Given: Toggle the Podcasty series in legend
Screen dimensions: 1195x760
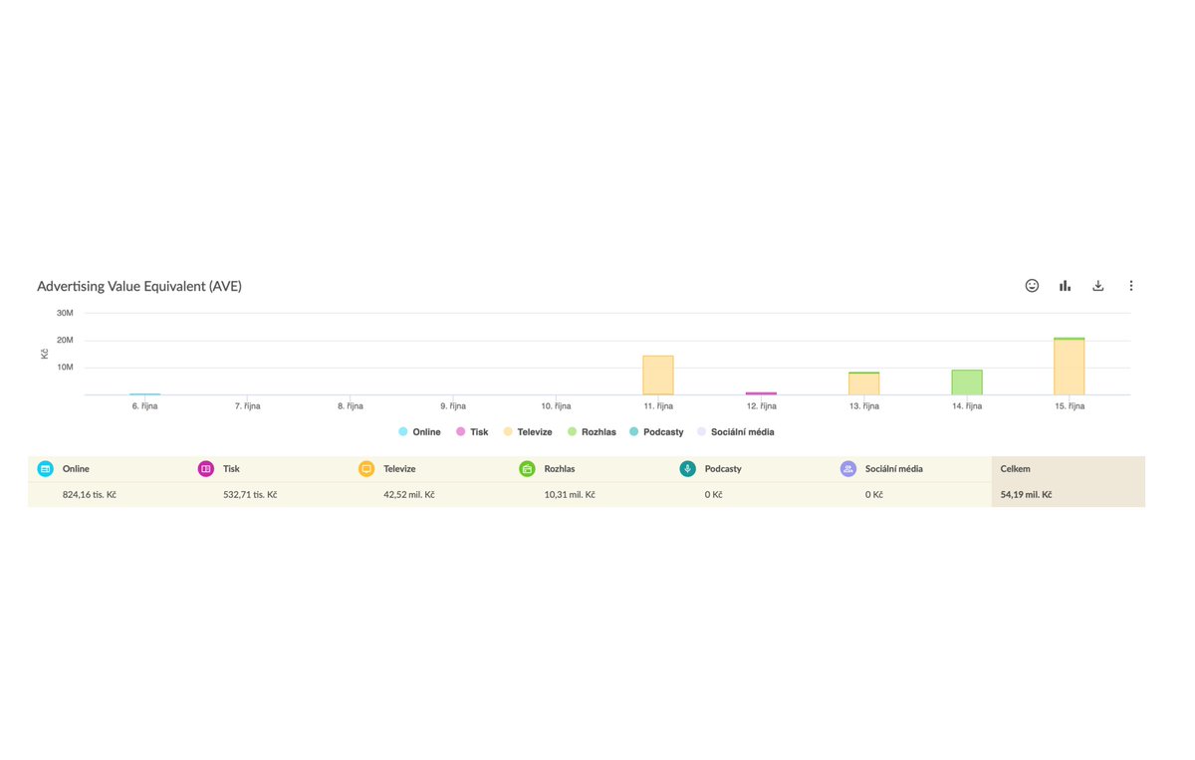Looking at the screenshot, I should coord(657,432).
